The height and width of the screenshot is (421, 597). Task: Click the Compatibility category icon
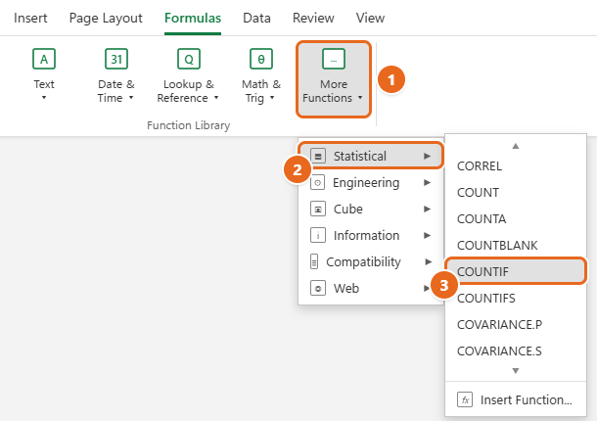[x=314, y=261]
